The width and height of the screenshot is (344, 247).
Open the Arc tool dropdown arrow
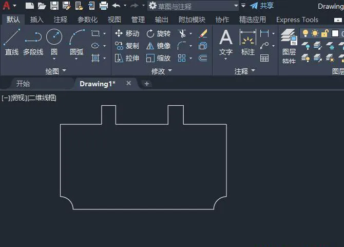[x=77, y=59]
